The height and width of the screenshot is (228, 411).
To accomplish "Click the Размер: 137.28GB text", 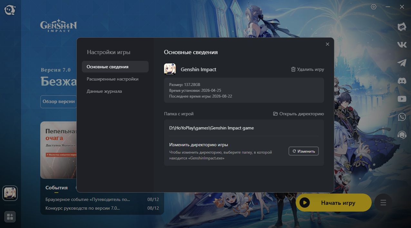I will point(185,84).
